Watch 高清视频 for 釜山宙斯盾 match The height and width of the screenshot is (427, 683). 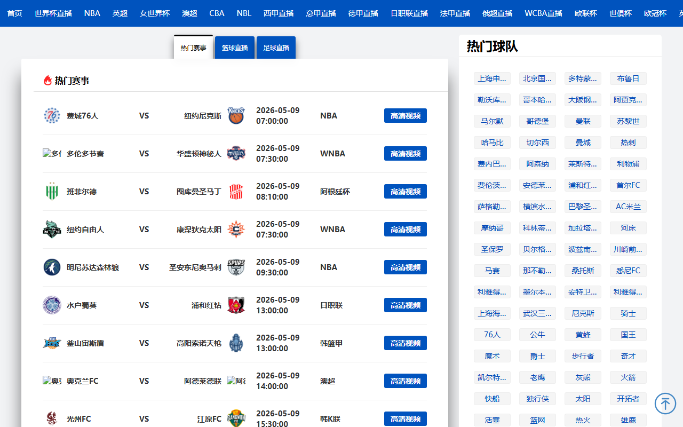[x=406, y=343]
